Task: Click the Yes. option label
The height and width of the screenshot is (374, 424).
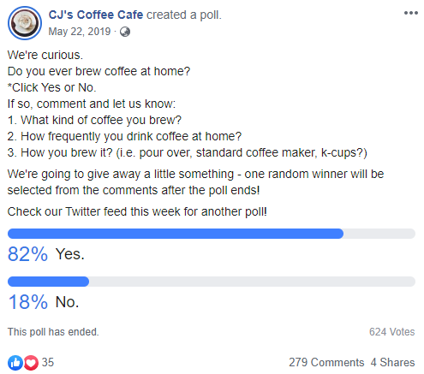Action: click(x=70, y=254)
